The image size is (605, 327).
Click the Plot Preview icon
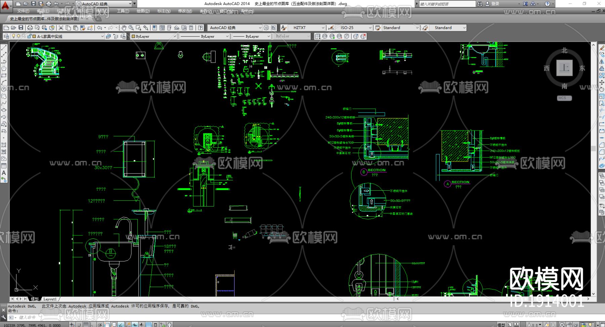(x=37, y=28)
